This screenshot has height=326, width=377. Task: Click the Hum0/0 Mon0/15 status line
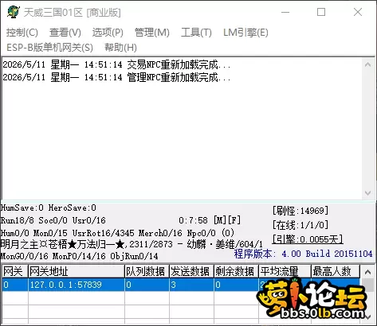[117, 233]
